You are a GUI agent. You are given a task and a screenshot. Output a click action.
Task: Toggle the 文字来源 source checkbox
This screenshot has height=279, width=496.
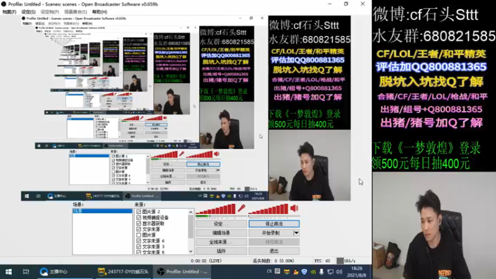click(x=138, y=229)
